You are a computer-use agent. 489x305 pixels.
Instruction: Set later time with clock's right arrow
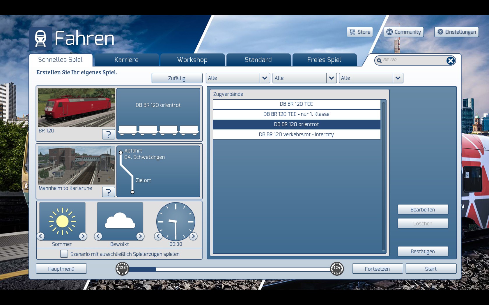(x=193, y=236)
